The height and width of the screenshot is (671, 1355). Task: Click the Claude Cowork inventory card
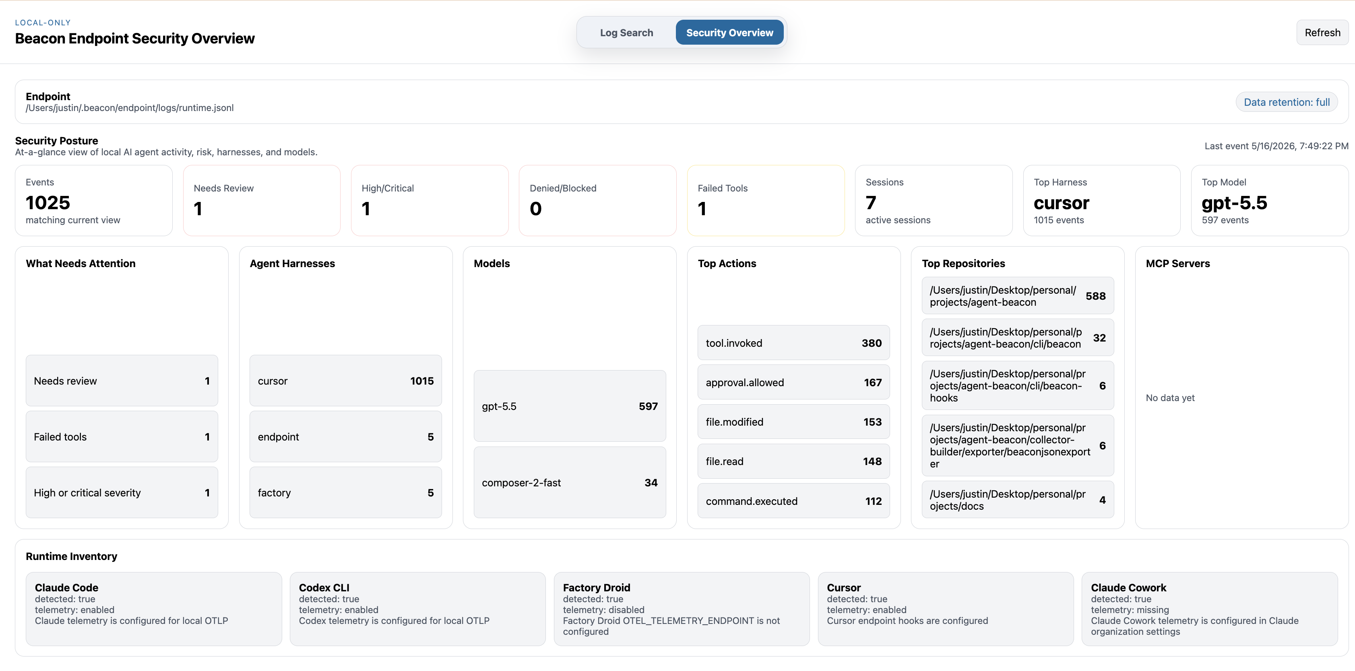pyautogui.click(x=1209, y=609)
